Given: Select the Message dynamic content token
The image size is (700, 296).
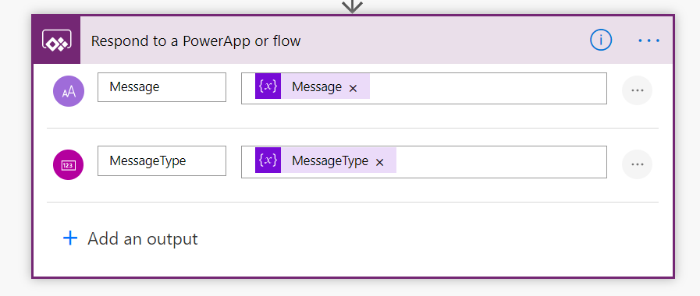Looking at the screenshot, I should pyautogui.click(x=312, y=86).
